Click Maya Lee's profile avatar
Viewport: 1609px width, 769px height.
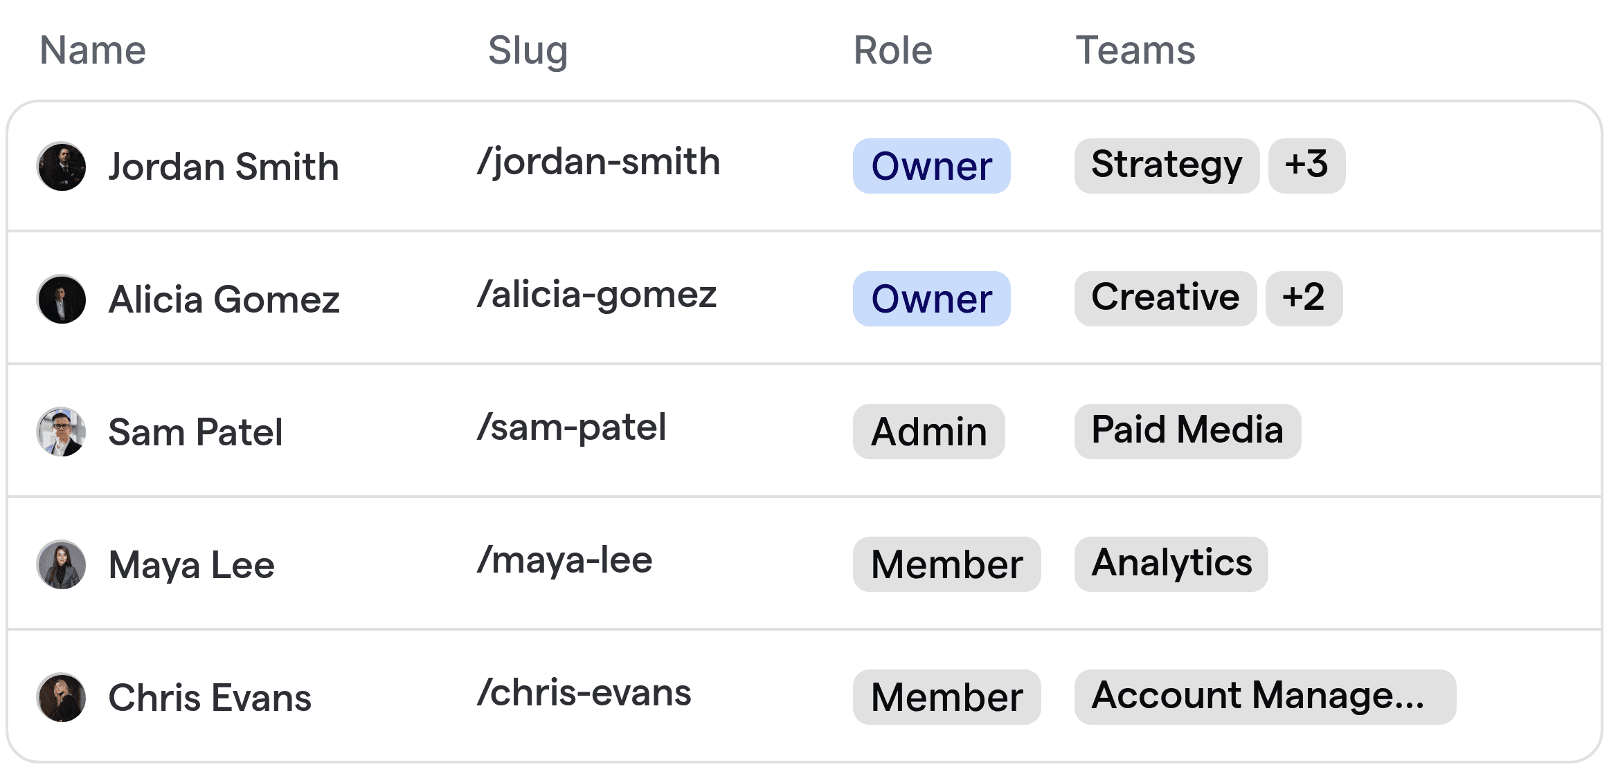pyautogui.click(x=61, y=564)
